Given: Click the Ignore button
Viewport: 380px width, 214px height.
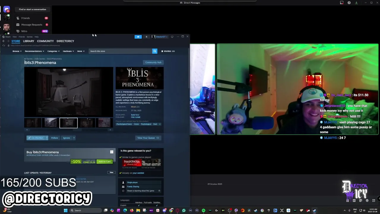Looking at the screenshot, I should [x=66, y=138].
